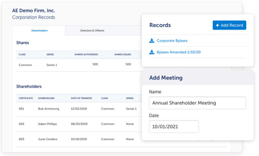Image resolution: width=259 pixels, height=156 pixels.
Task: Click Common class in Bob Armstrong row
Action: (x=108, y=109)
